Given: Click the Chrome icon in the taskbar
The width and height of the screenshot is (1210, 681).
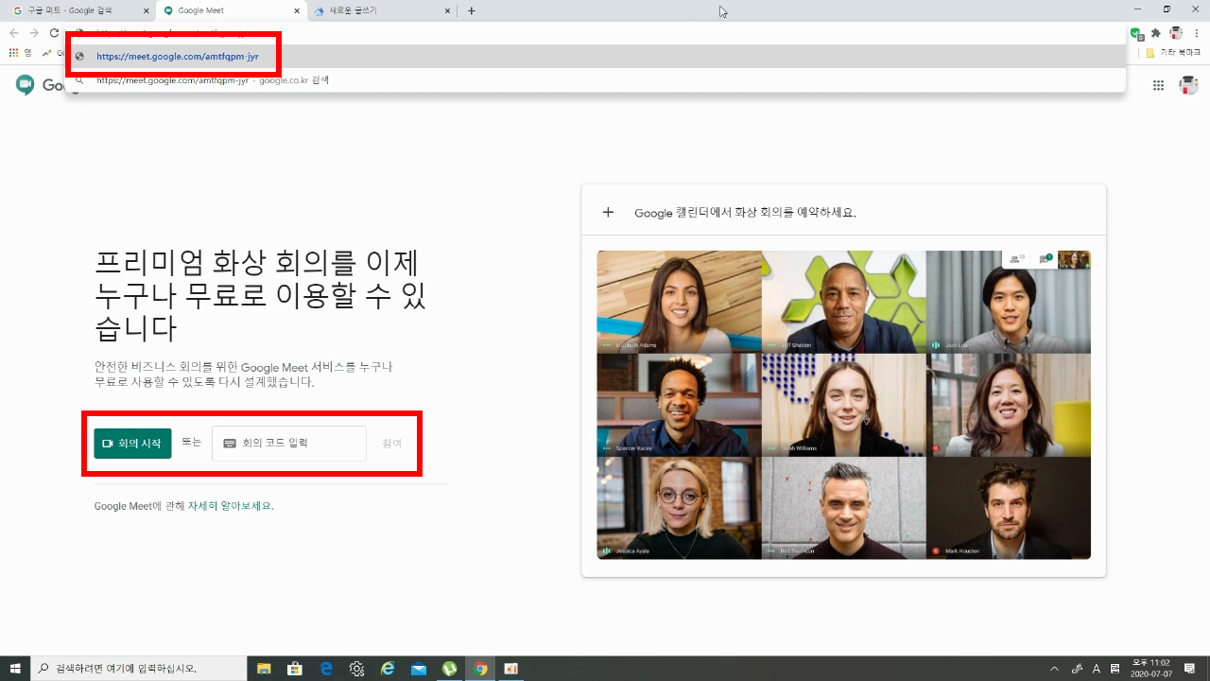Looking at the screenshot, I should (x=480, y=669).
